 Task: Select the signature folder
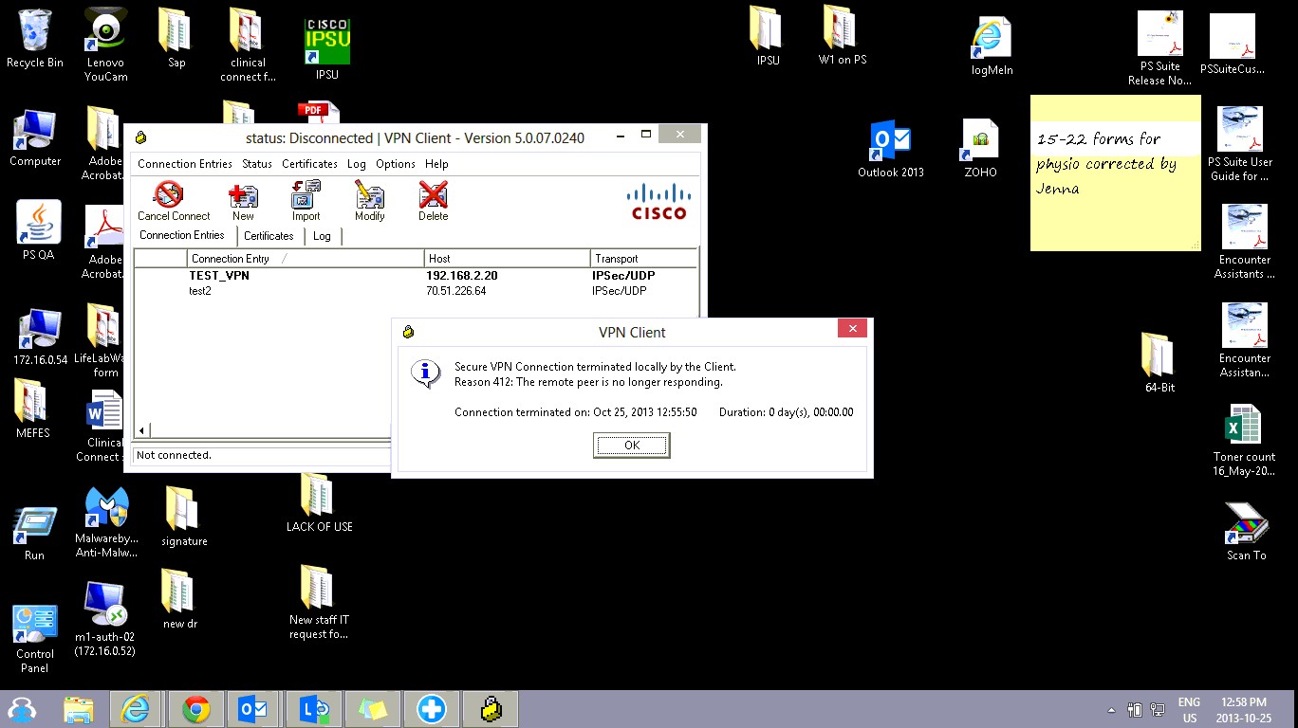183,518
